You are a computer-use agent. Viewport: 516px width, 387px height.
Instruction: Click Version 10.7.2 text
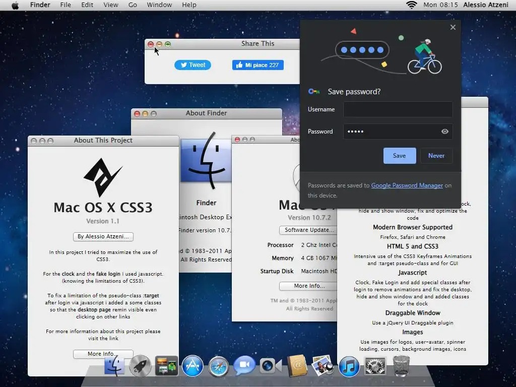pyautogui.click(x=309, y=218)
